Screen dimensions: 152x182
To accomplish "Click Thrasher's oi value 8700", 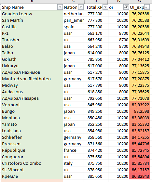I will point(119,40).
